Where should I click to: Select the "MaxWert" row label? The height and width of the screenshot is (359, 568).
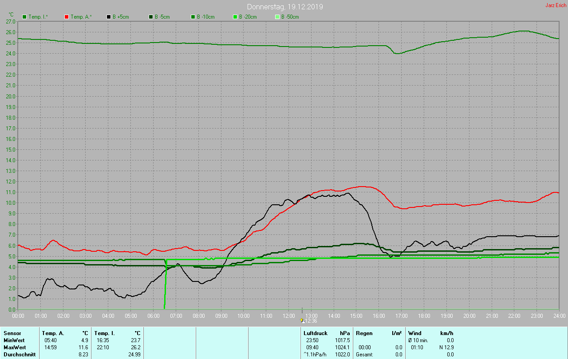click(15, 347)
